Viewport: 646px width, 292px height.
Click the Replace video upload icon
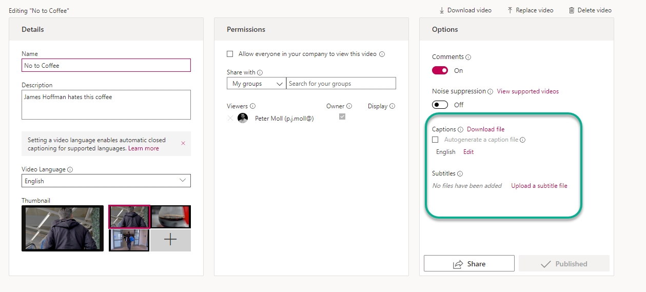[510, 10]
